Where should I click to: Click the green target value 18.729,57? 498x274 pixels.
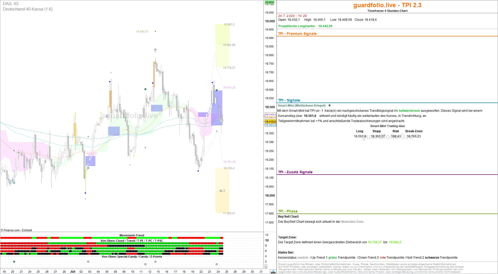(375, 242)
